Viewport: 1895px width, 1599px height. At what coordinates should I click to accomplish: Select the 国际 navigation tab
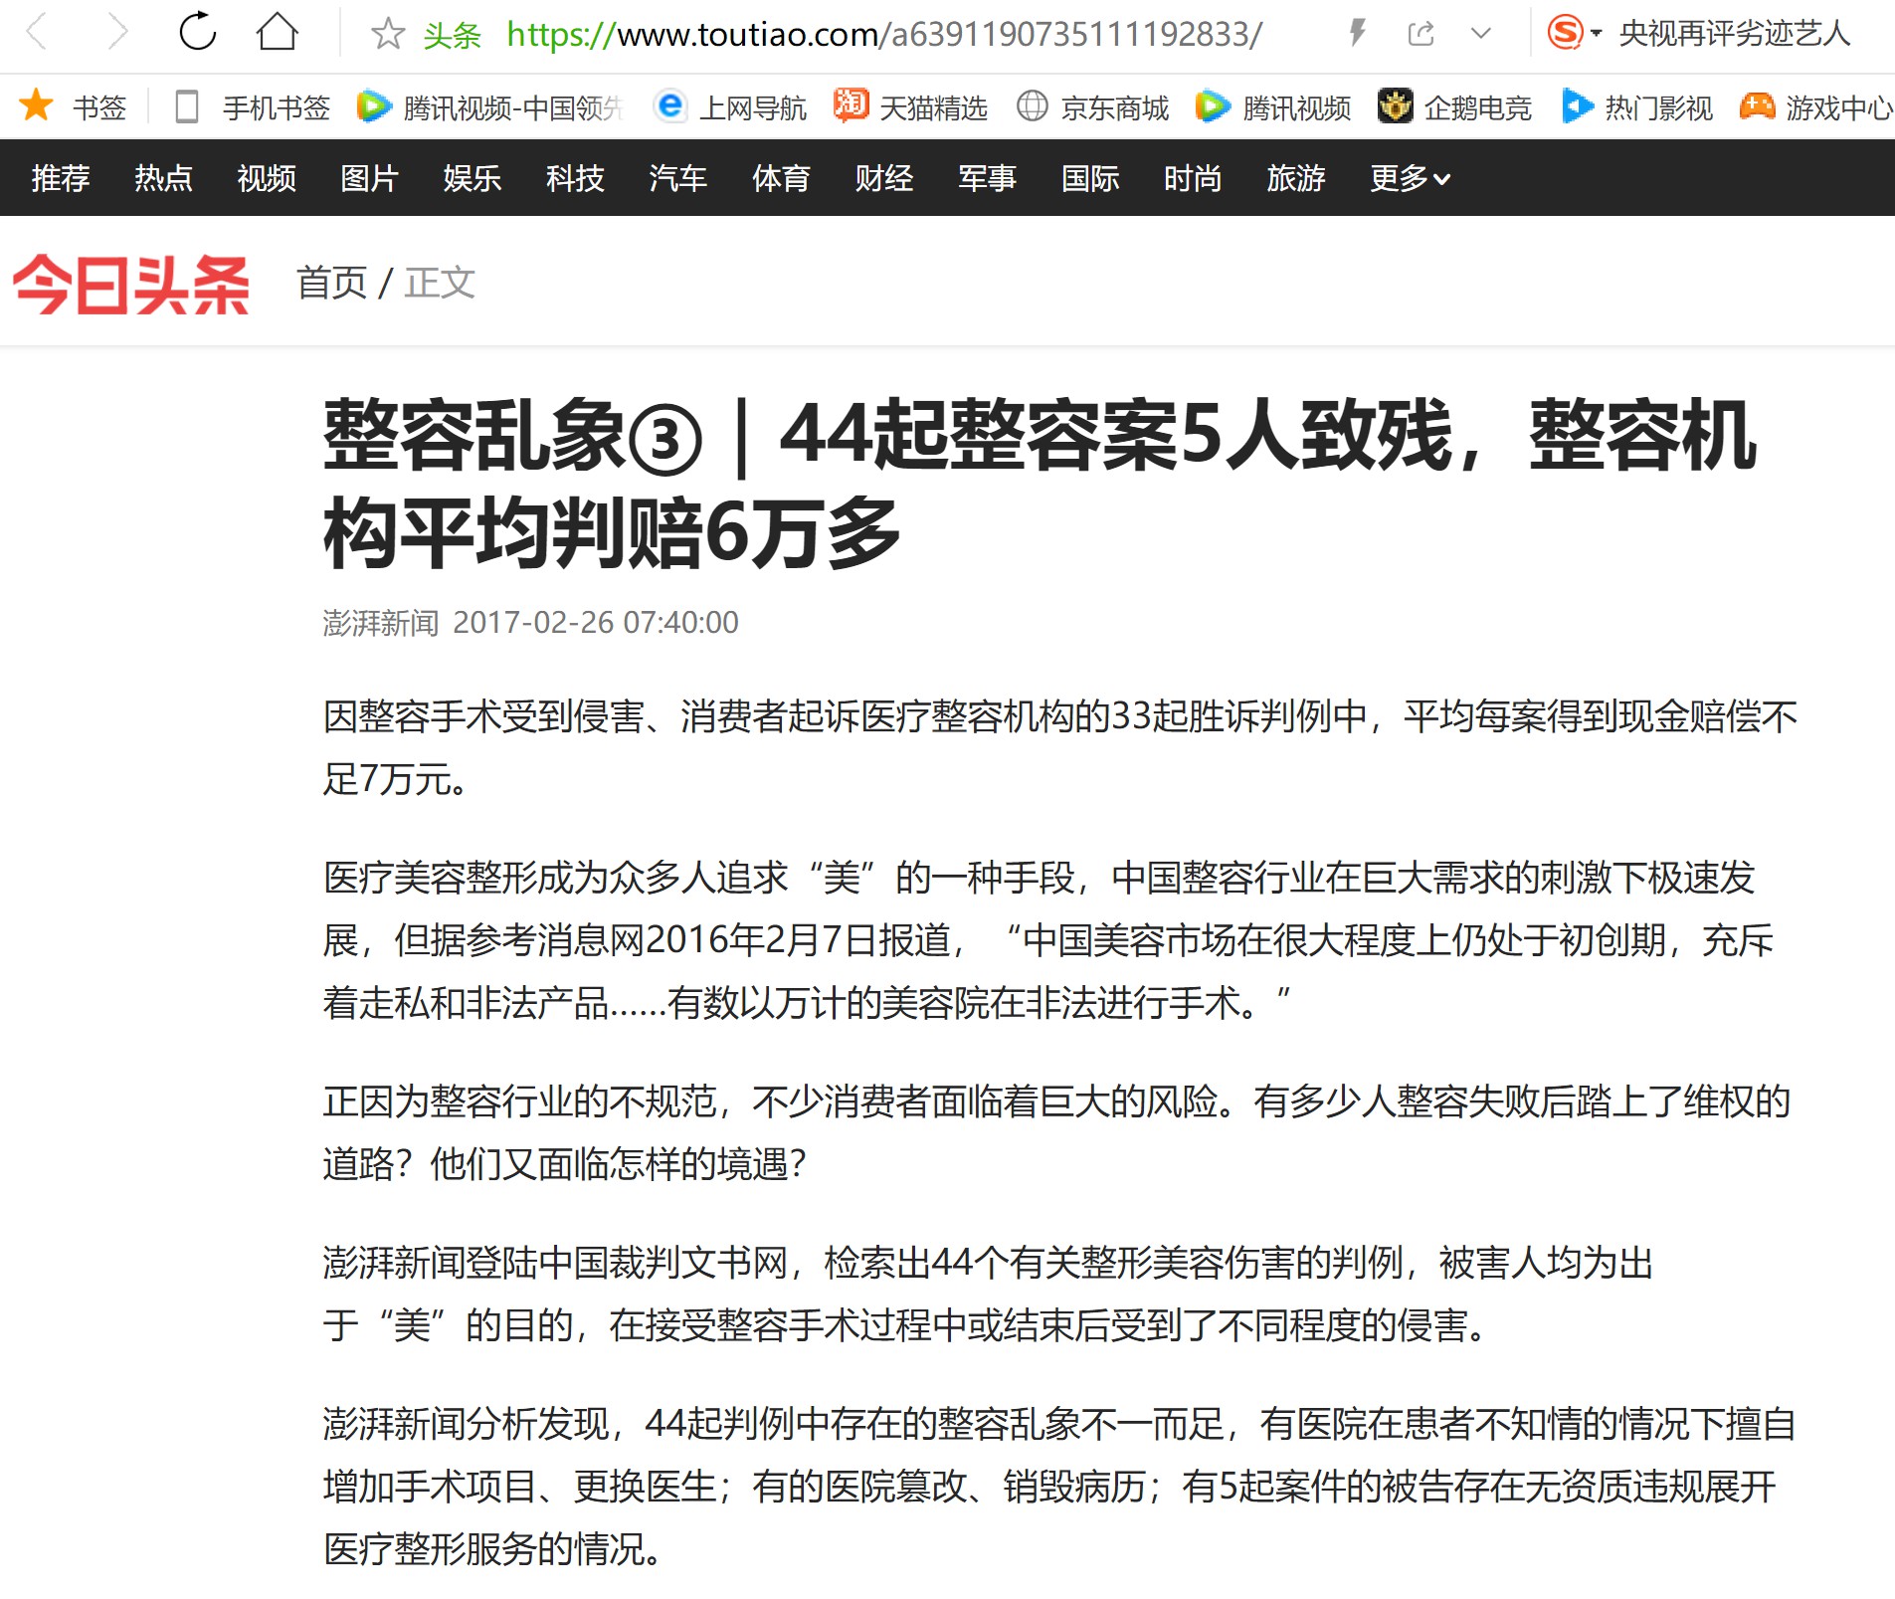point(1090,178)
